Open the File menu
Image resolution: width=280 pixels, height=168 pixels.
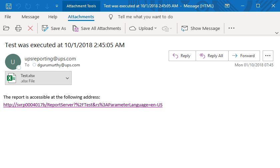[x=8, y=17]
